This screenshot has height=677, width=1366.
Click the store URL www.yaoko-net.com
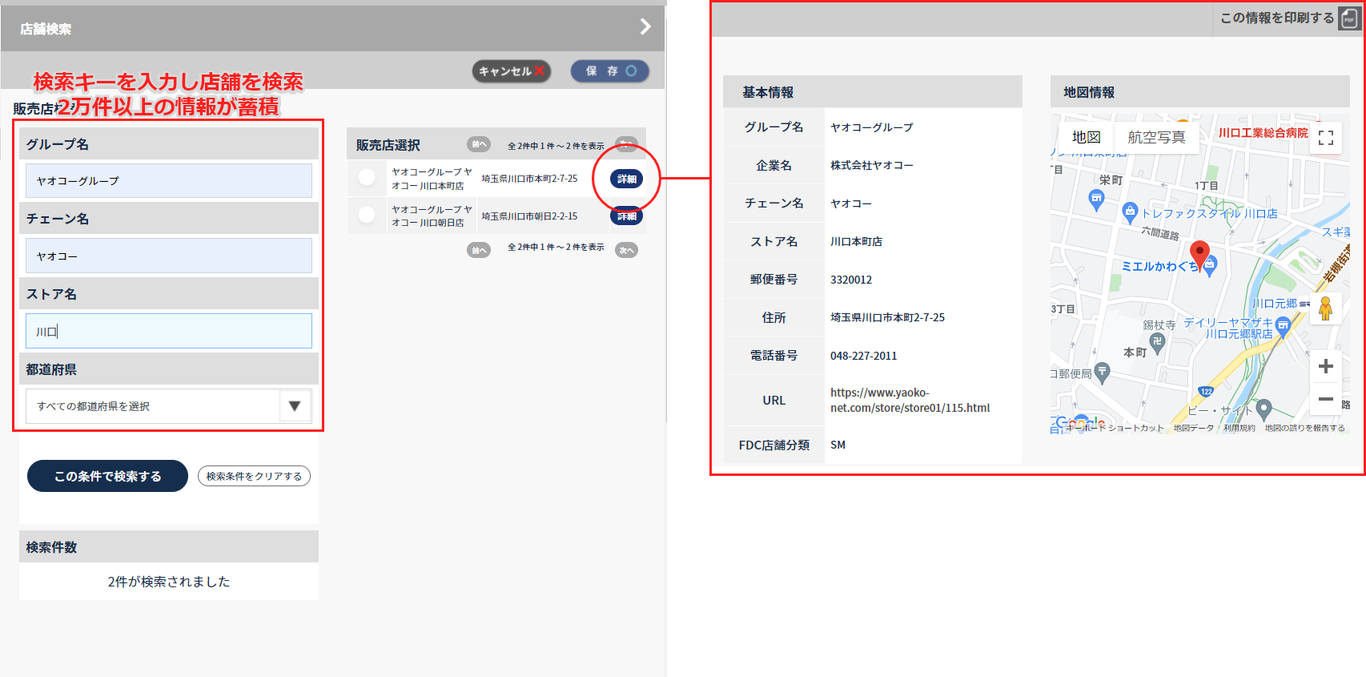[x=910, y=400]
